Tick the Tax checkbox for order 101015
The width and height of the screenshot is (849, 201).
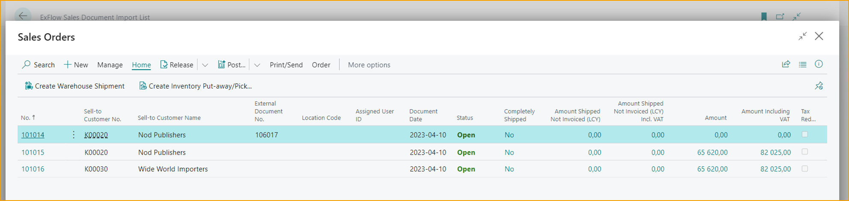pyautogui.click(x=805, y=152)
